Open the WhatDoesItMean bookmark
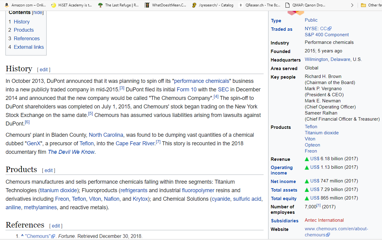Screen dimensions: 382x240 [x=165, y=5]
